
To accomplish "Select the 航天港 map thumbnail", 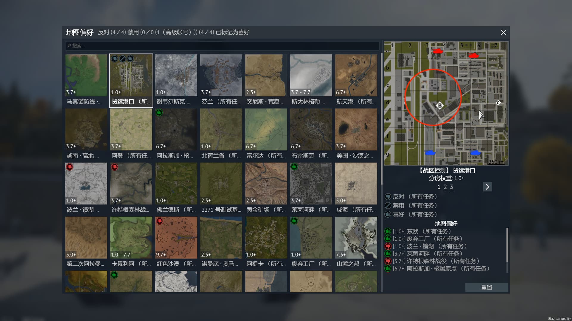I will pos(356,75).
